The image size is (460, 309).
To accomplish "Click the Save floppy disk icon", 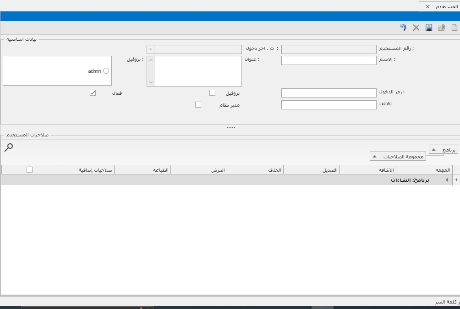I will 429,28.
